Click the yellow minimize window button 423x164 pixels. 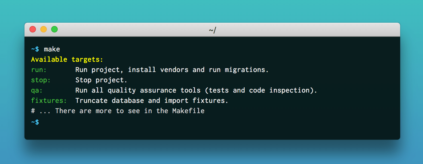pos(44,29)
